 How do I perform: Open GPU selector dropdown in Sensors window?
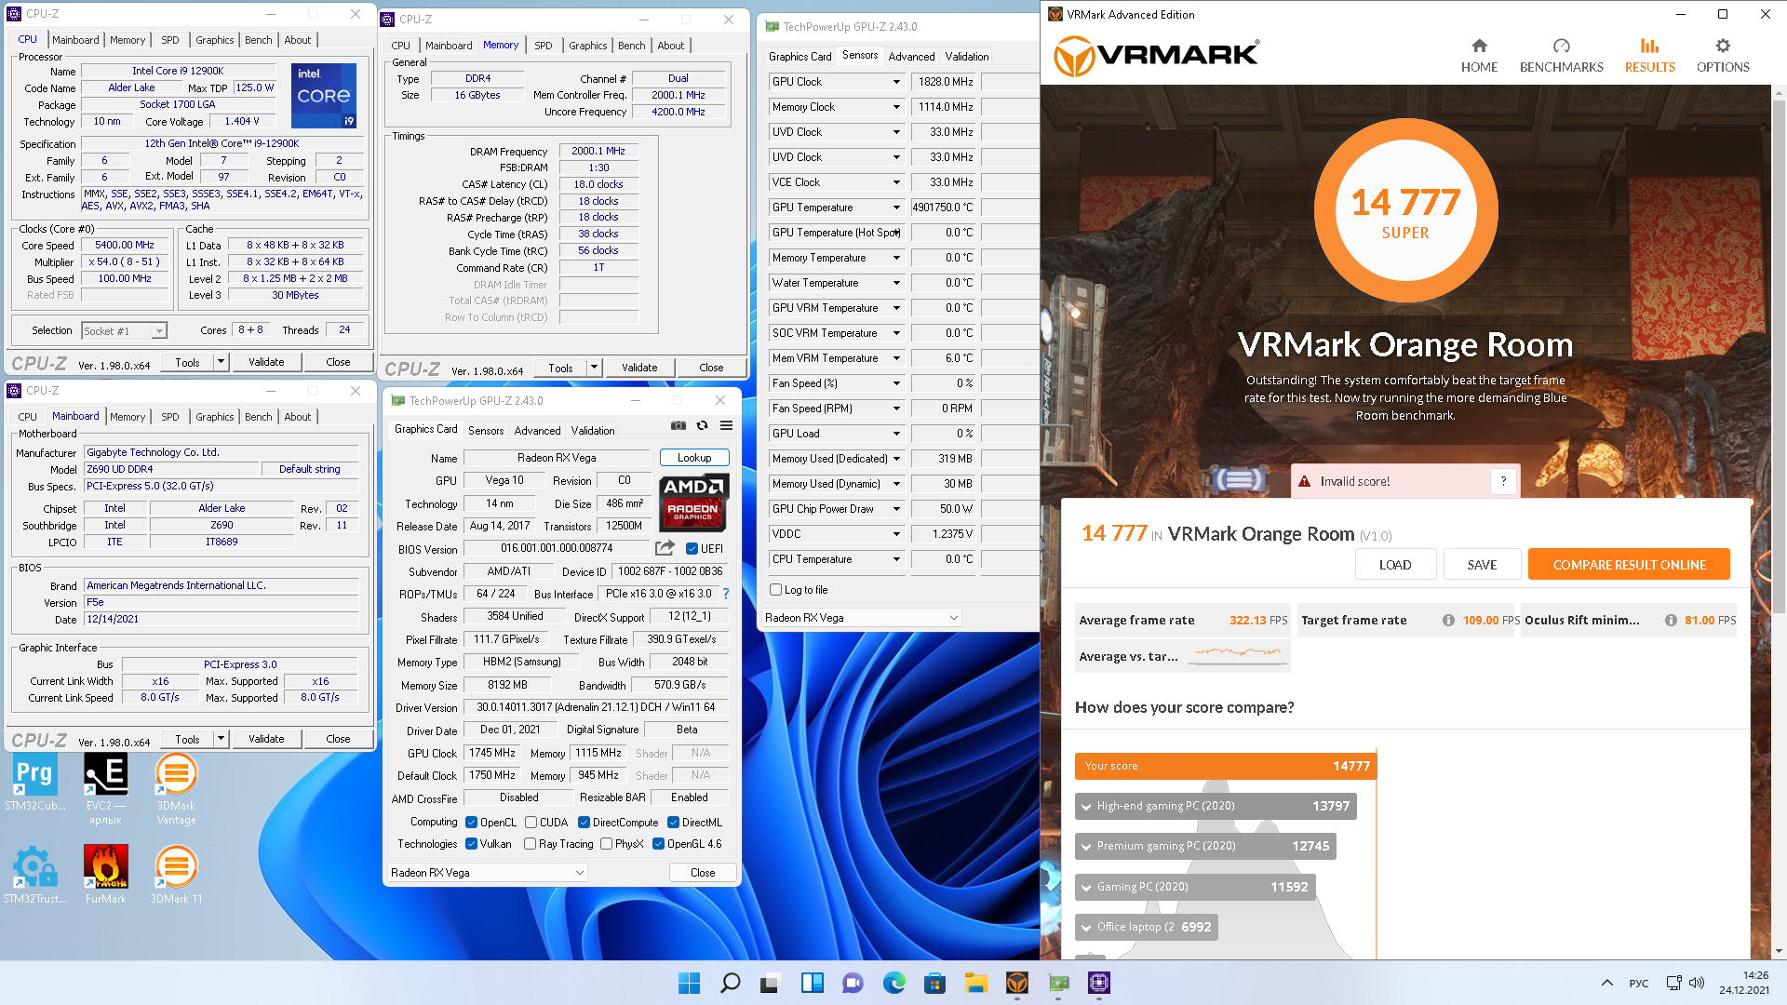point(861,618)
